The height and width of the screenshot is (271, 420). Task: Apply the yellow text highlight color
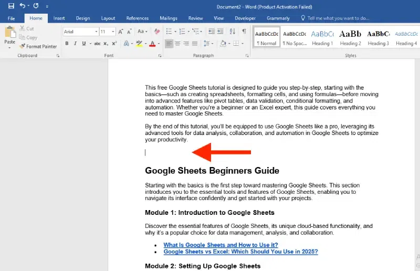click(x=139, y=44)
